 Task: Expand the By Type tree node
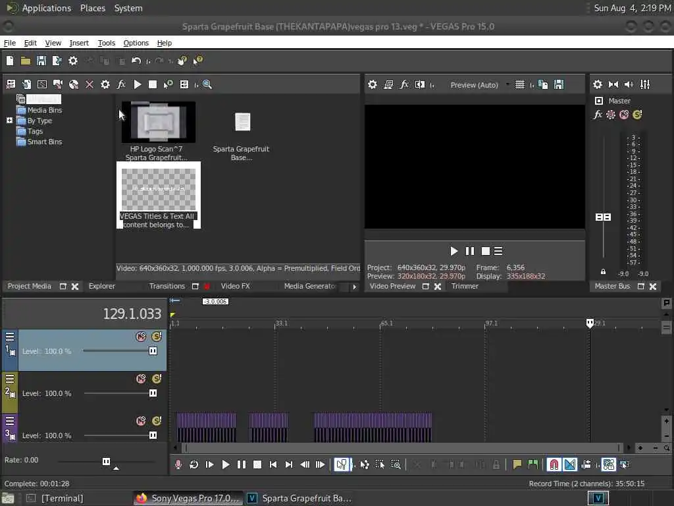point(9,121)
